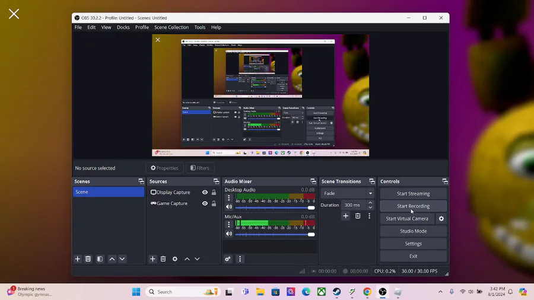Viewport: 534px width, 300px height.
Task: Remove selected source with trash icon
Action: [x=163, y=259]
